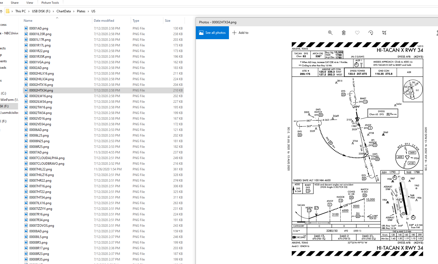Click the Add to plus icon
The width and height of the screenshot is (438, 264).
click(234, 33)
